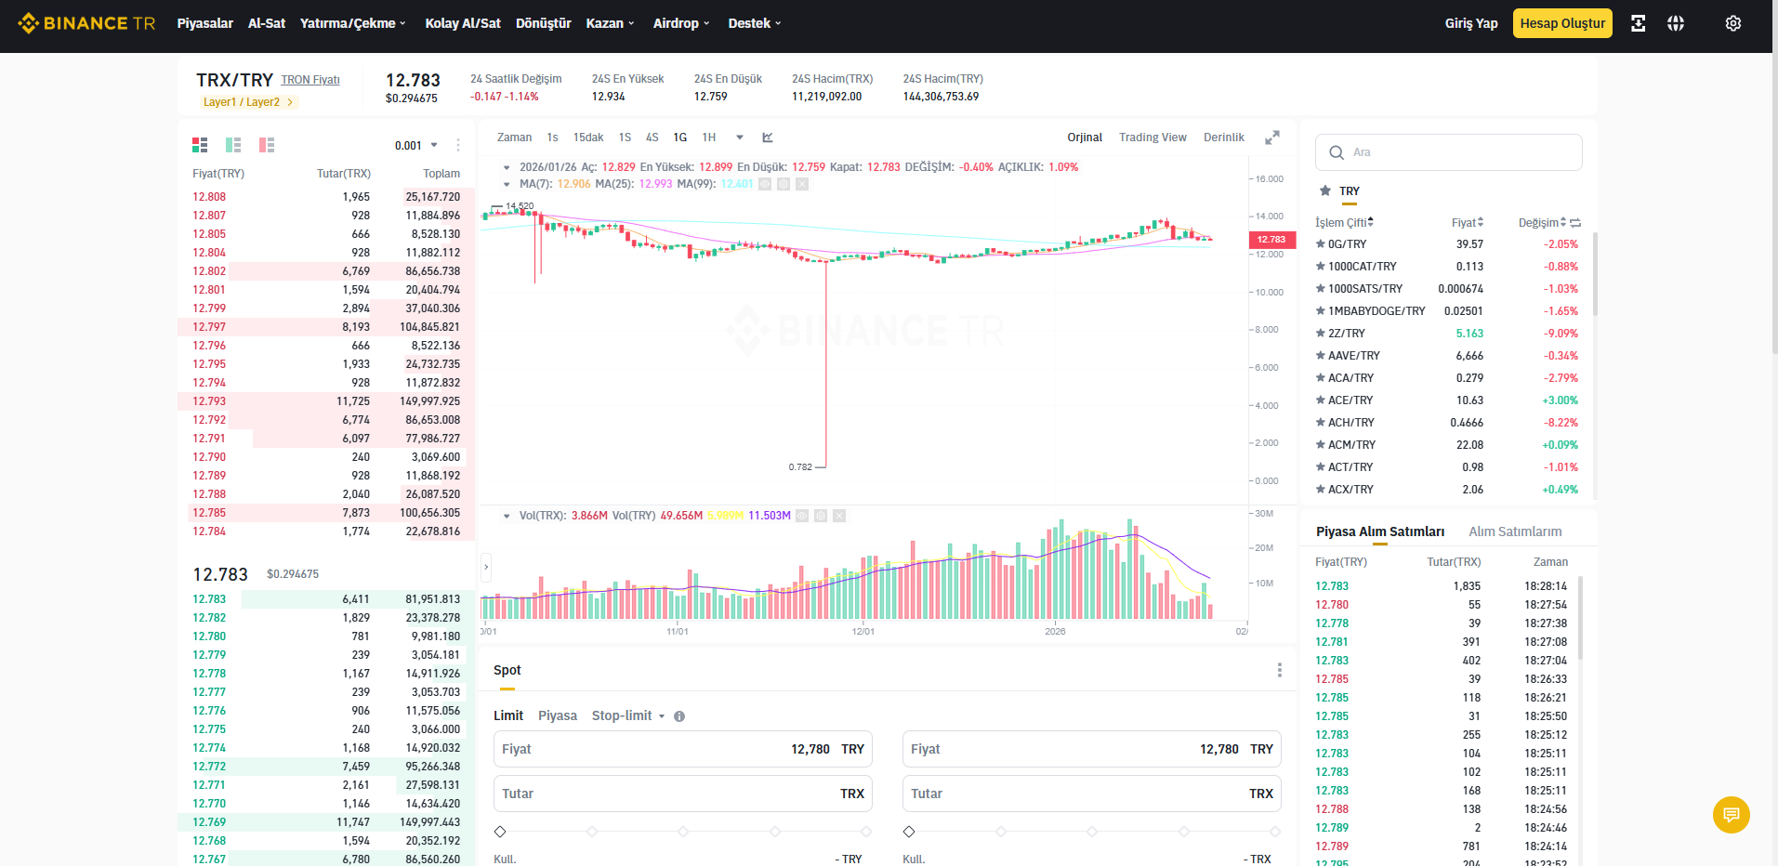Open the settings gear icon

click(x=1733, y=23)
